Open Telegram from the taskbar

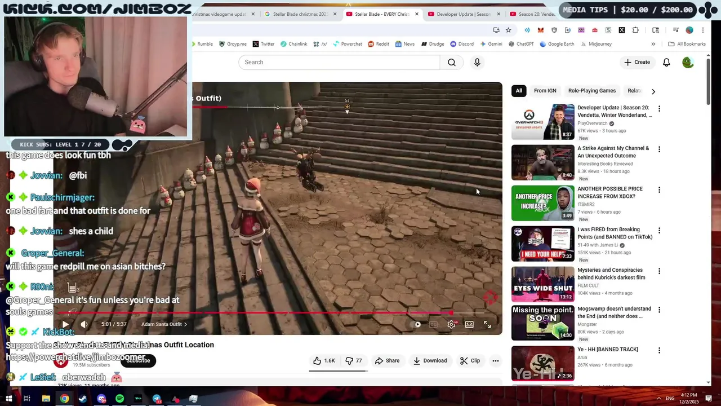[x=157, y=399]
